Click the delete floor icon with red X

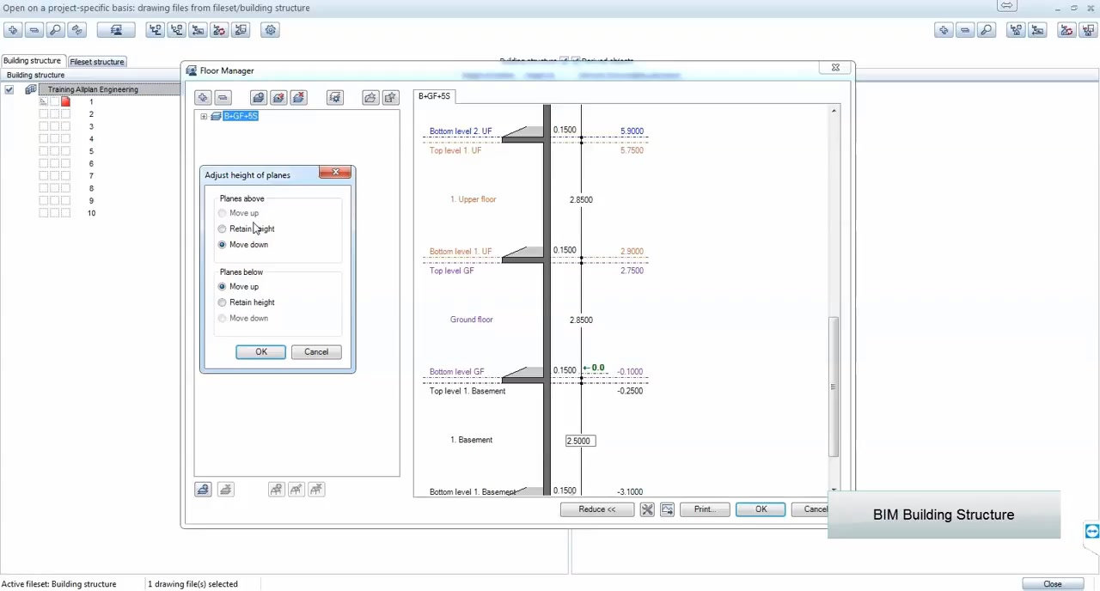298,97
